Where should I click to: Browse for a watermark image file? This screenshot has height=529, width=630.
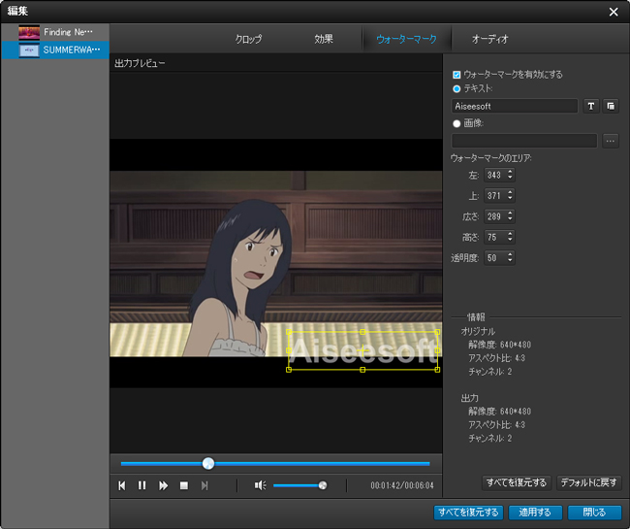pos(610,141)
